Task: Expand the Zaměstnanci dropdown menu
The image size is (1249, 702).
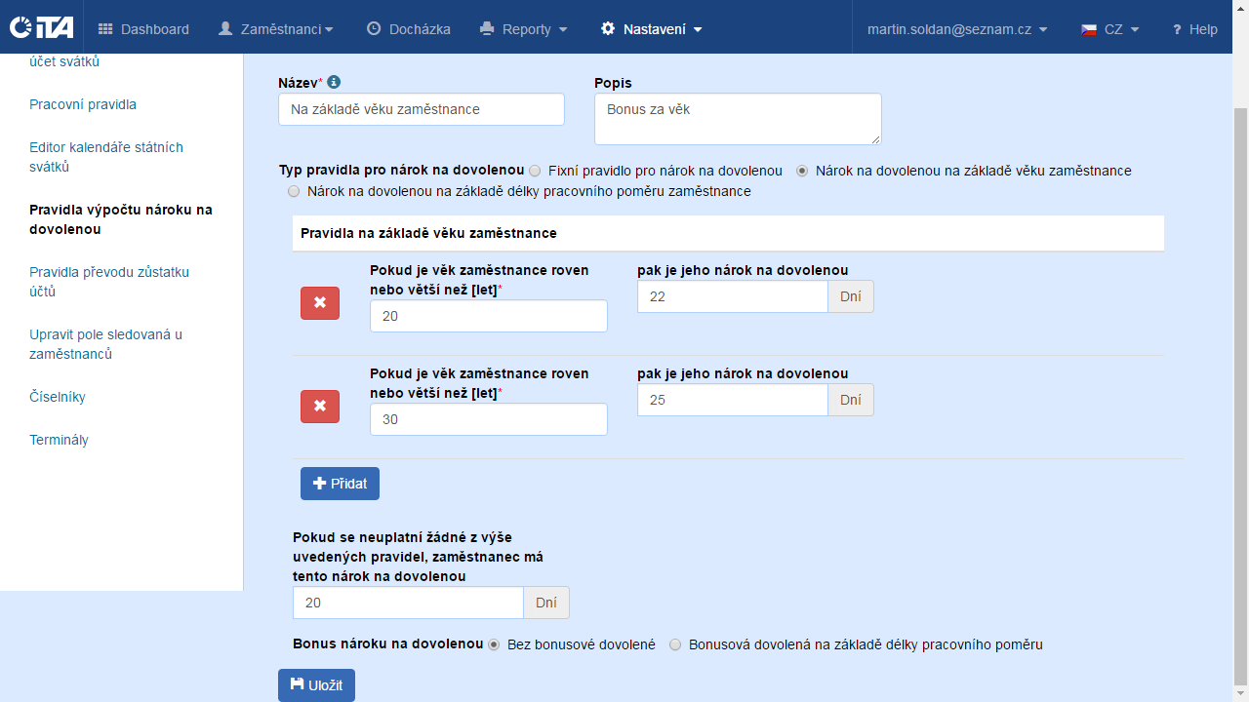Action: 276,29
